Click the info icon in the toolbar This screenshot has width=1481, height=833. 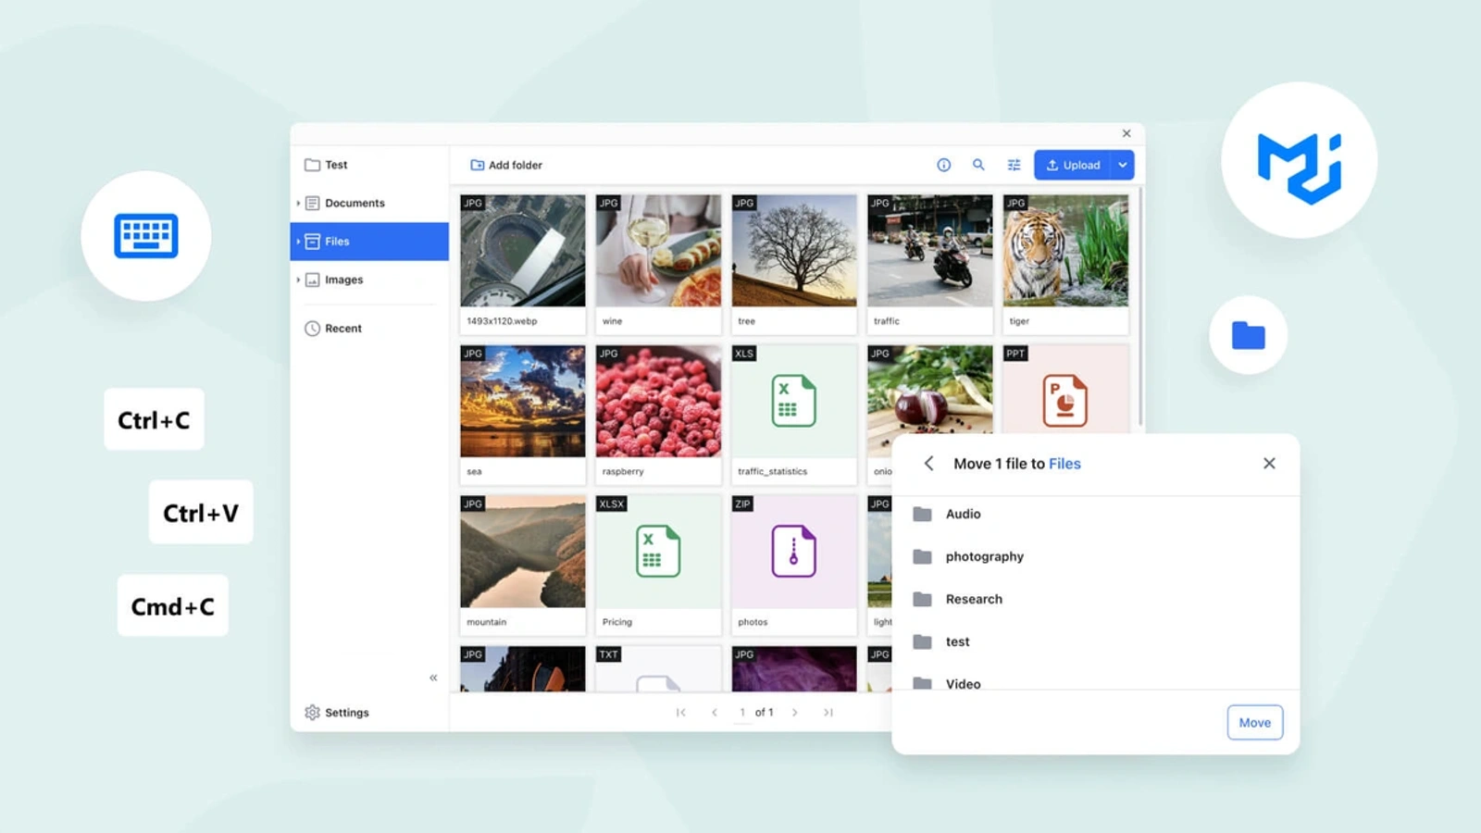coord(943,165)
